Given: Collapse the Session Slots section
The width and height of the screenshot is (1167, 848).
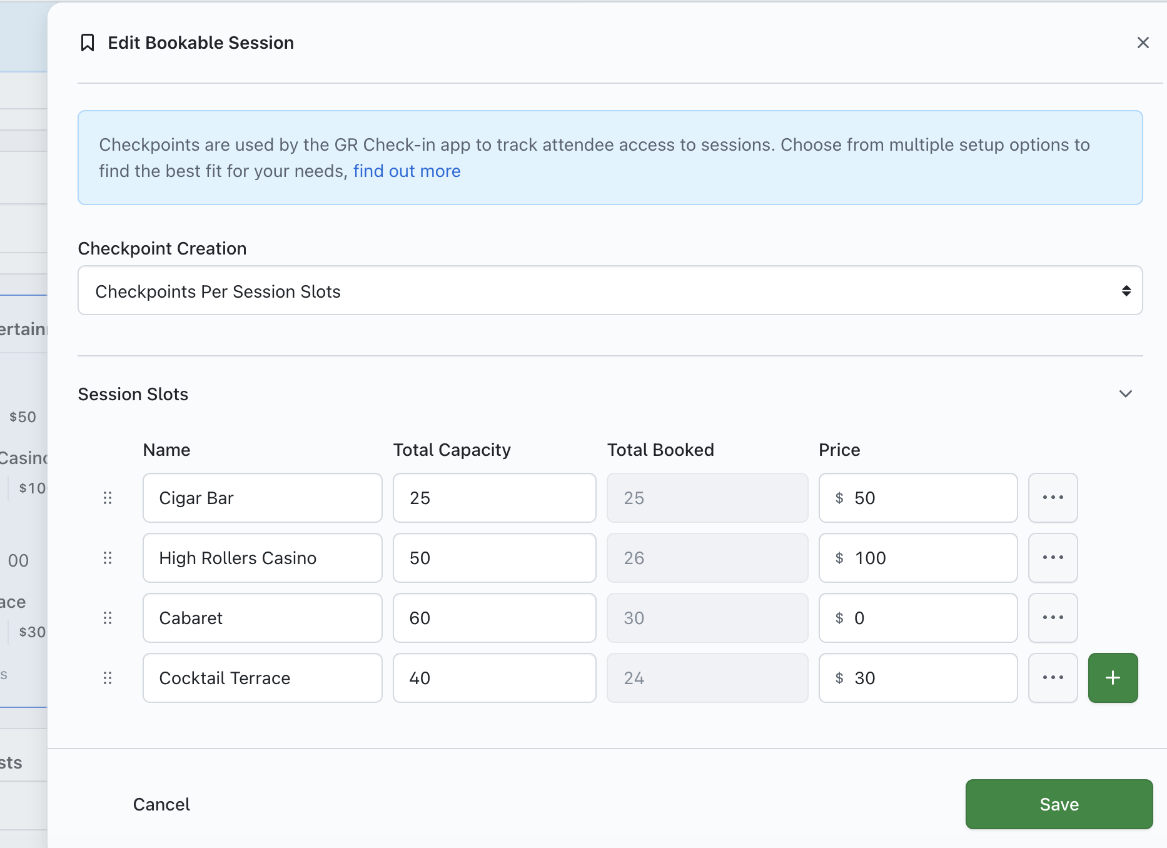Looking at the screenshot, I should 1125,394.
